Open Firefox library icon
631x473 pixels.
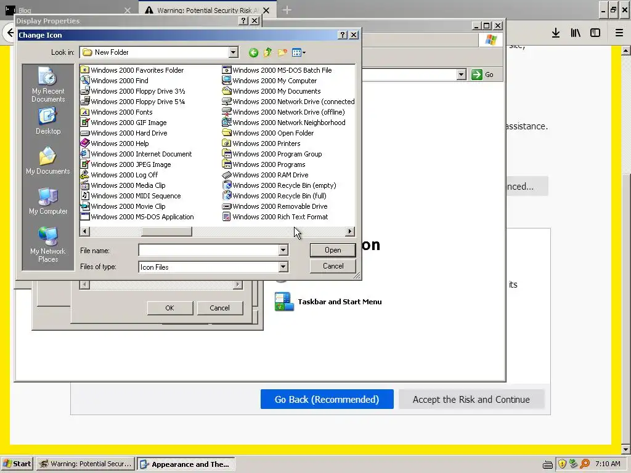576,33
